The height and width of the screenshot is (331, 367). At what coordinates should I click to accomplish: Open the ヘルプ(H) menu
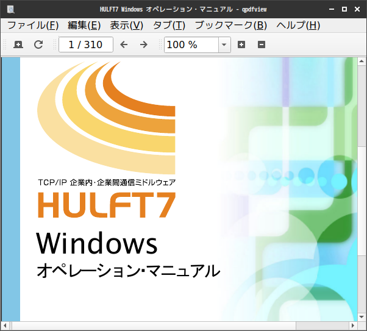[298, 25]
